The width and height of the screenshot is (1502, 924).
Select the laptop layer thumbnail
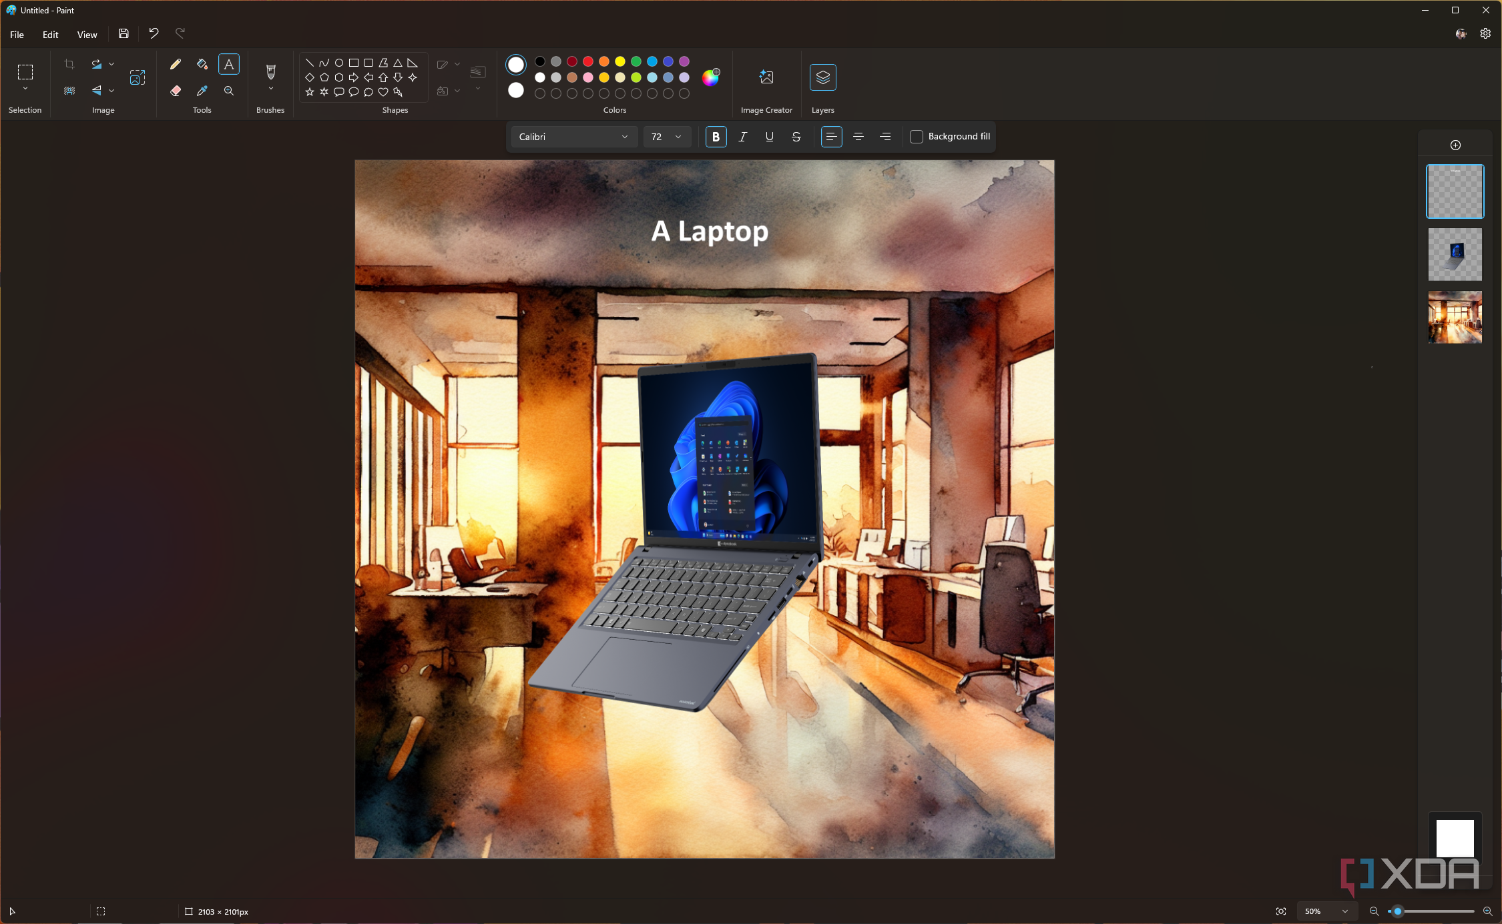1455,254
